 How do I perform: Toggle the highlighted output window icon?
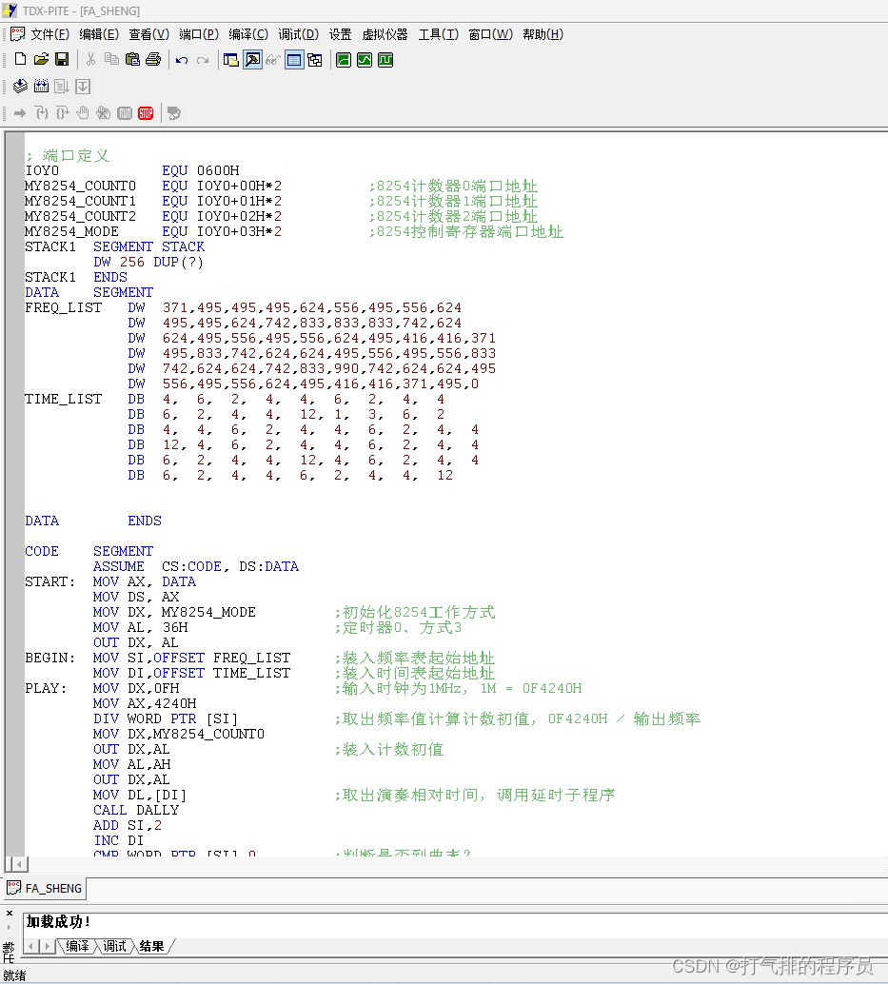point(294,59)
